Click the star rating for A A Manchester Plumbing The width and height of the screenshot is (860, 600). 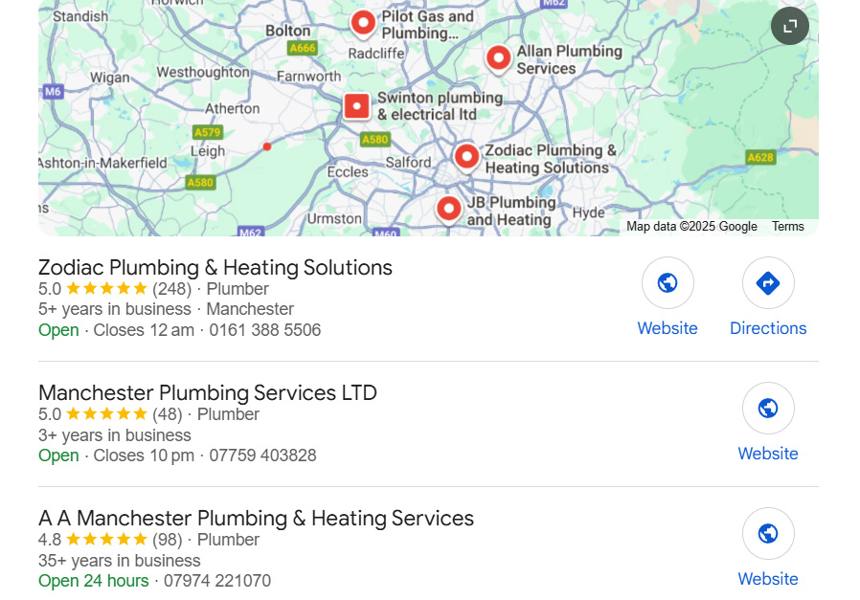point(108,539)
